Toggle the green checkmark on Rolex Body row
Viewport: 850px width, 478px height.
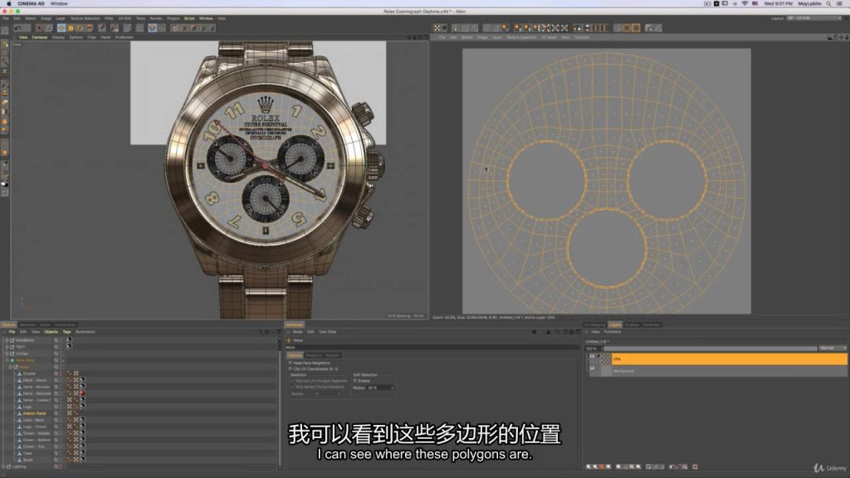(x=62, y=360)
